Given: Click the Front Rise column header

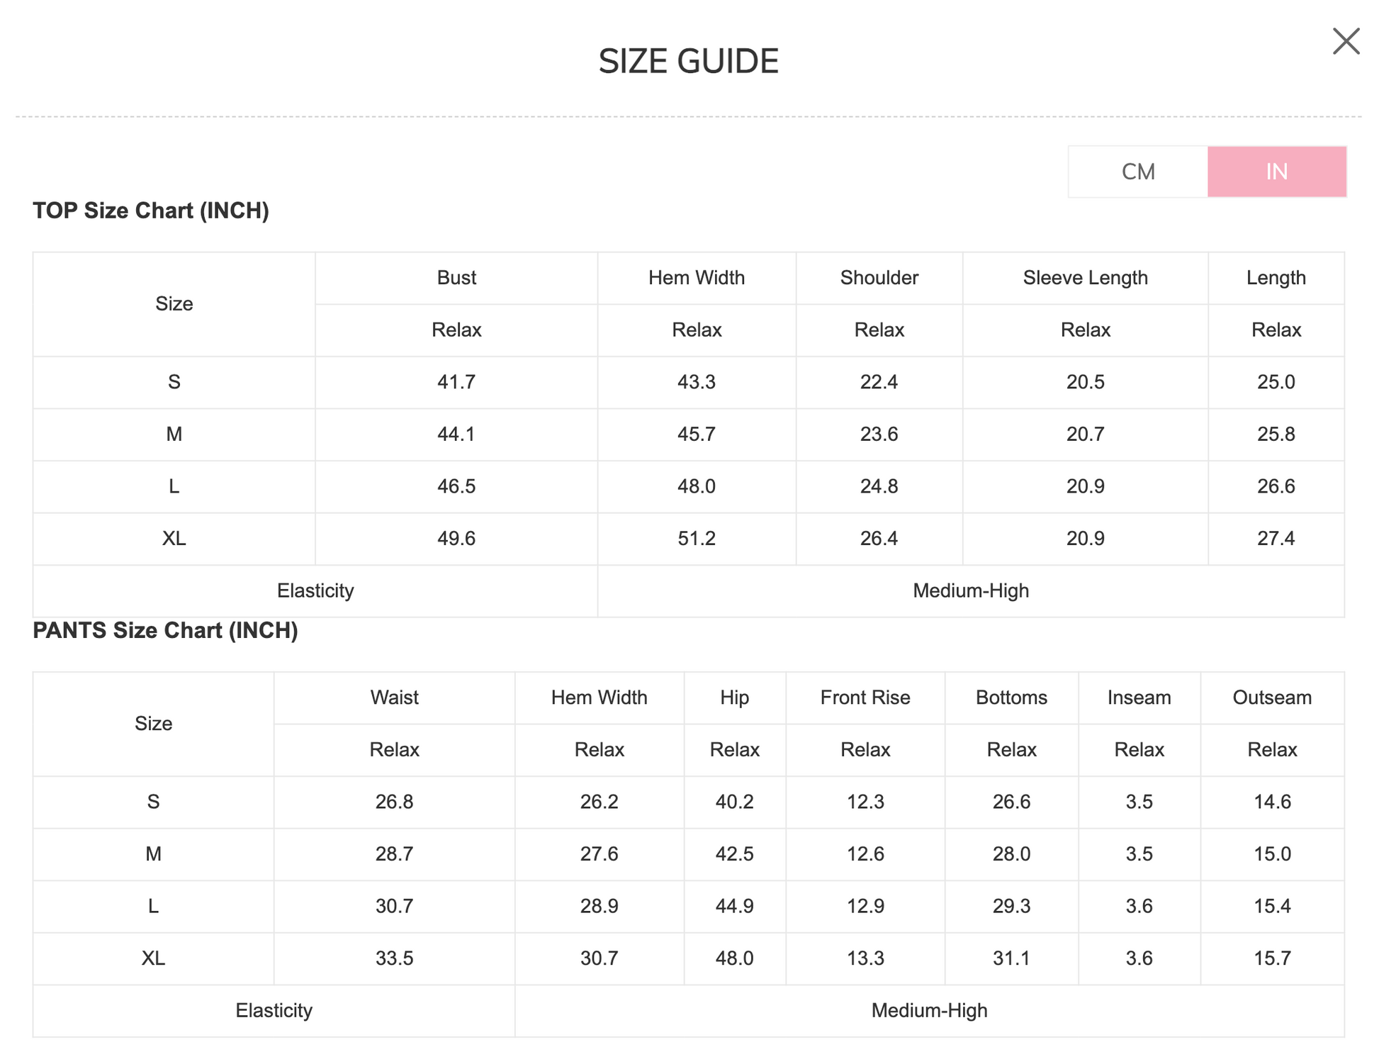Looking at the screenshot, I should click(x=865, y=698).
